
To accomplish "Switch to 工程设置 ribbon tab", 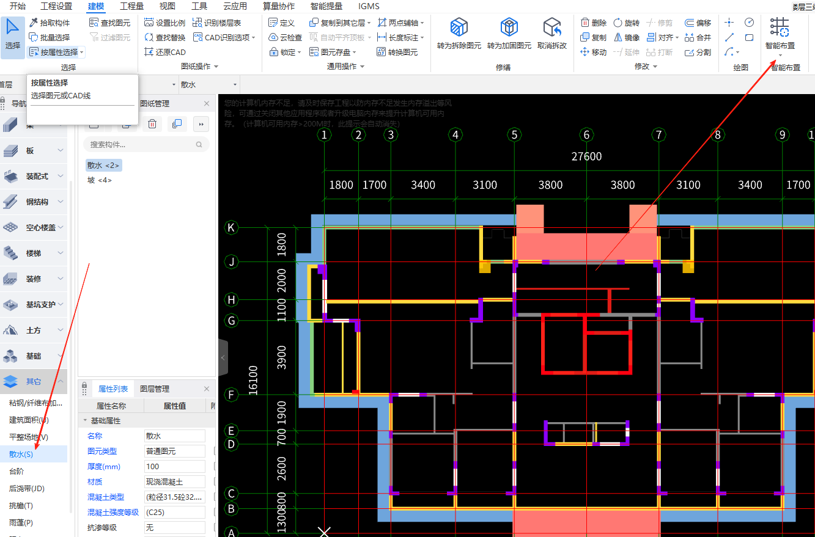I will (56, 6).
